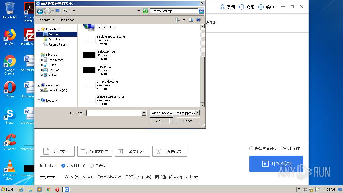Click 登录 login in converter window
The width and height of the screenshot is (343, 193).
(228, 7)
